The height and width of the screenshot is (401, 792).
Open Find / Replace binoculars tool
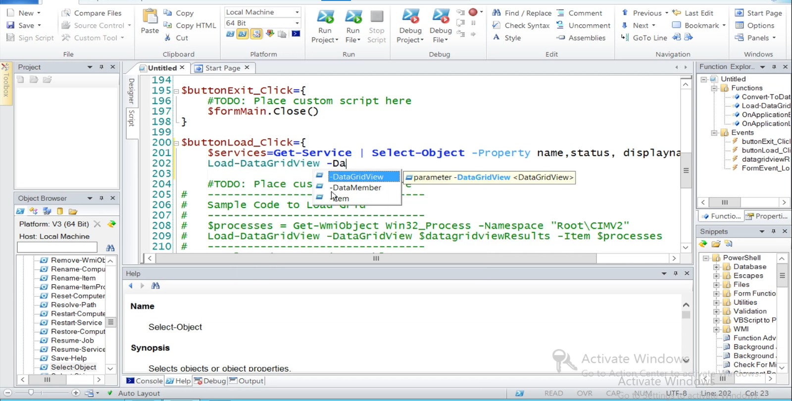522,13
